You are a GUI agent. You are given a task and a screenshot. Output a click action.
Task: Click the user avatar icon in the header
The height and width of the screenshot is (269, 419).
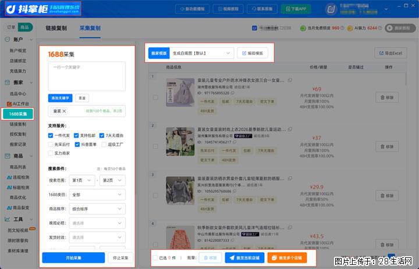tap(331, 9)
